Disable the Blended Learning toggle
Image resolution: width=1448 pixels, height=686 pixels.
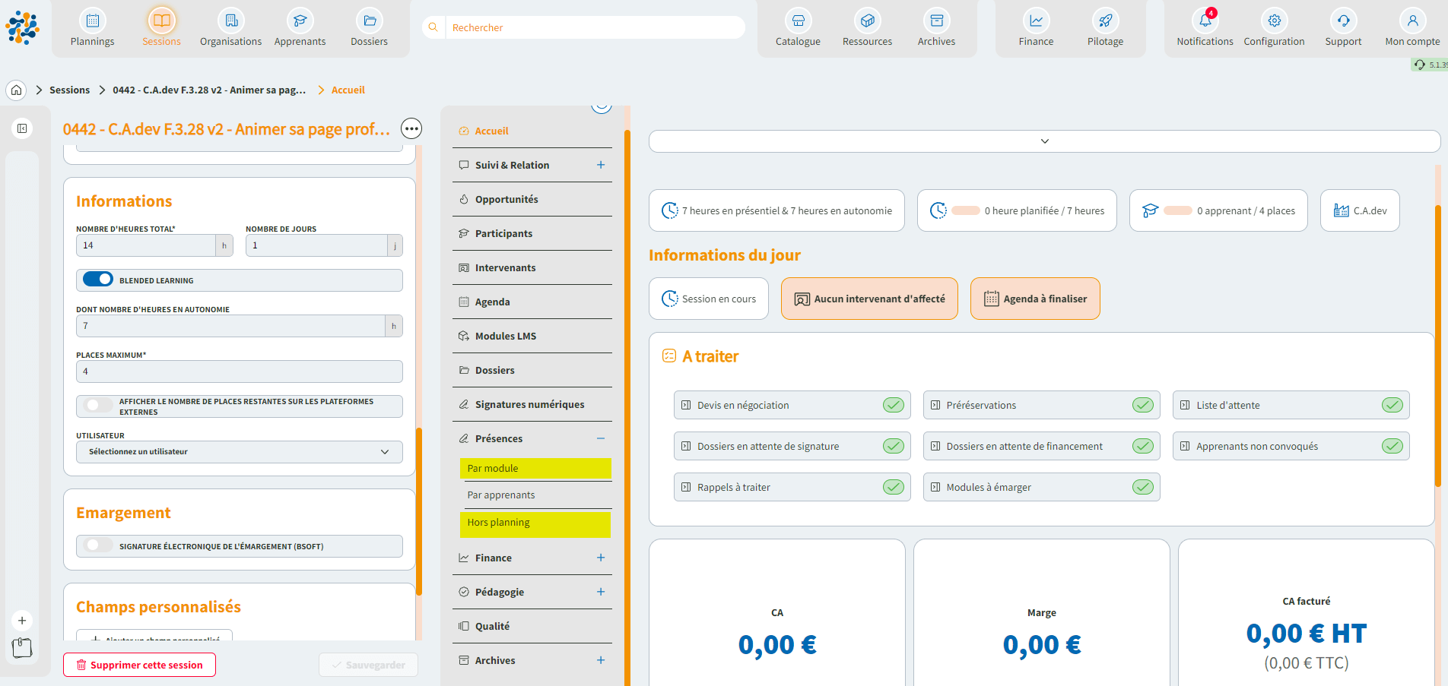[x=98, y=280]
